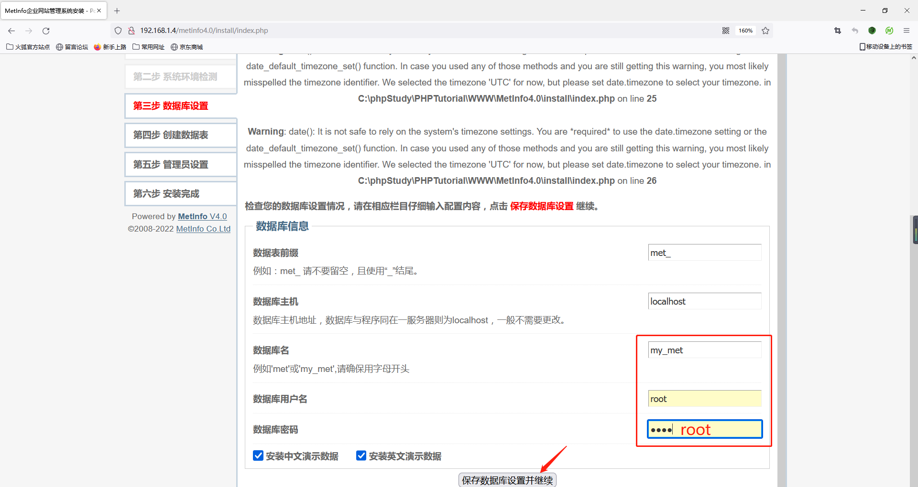Click the 数据库用户名 label
The height and width of the screenshot is (487, 918).
(280, 399)
